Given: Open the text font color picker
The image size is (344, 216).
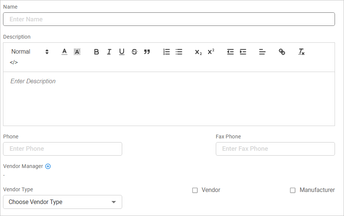Looking at the screenshot, I should [x=64, y=52].
